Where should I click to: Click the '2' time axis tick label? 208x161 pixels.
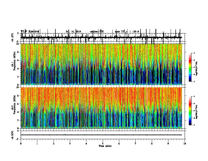(x=54, y=144)
